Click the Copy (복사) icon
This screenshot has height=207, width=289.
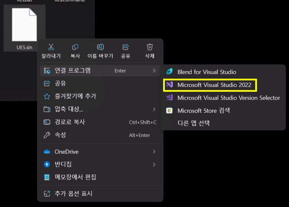coord(75,47)
